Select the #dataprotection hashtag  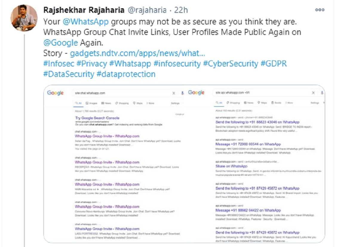[126, 74]
